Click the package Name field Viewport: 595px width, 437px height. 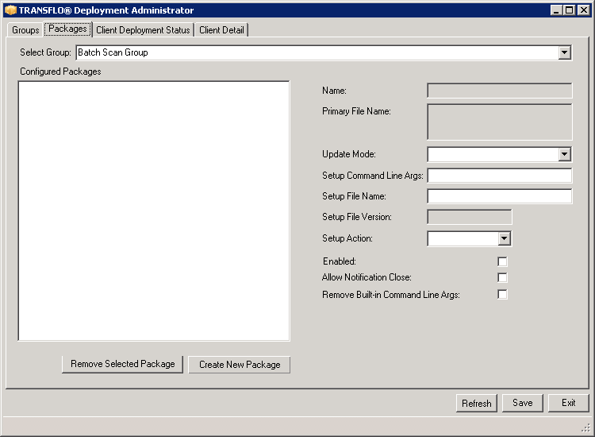point(499,91)
